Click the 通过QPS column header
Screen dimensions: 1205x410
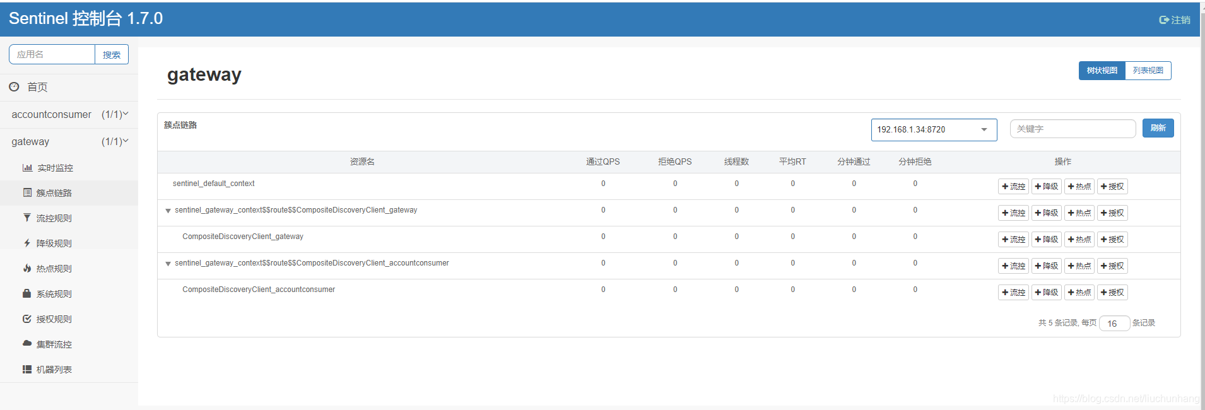point(603,162)
